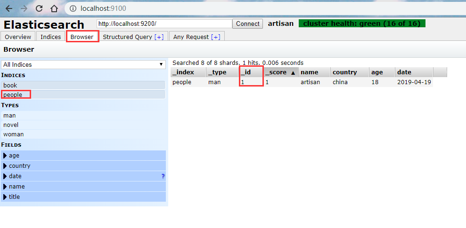The width and height of the screenshot is (466, 228).
Task: Toggle sort on _score column header
Action: coord(281,72)
